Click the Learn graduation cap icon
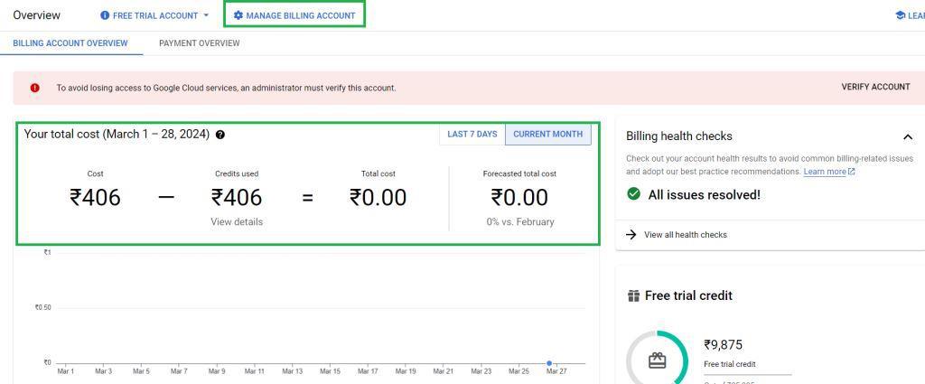The image size is (925, 384). tap(900, 15)
